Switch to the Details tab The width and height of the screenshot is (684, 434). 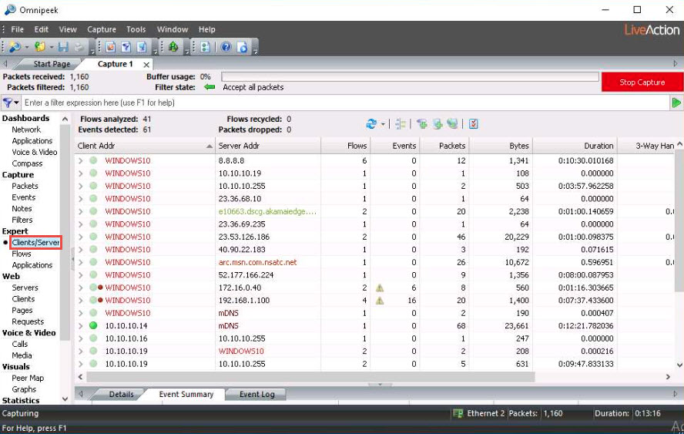pos(121,394)
